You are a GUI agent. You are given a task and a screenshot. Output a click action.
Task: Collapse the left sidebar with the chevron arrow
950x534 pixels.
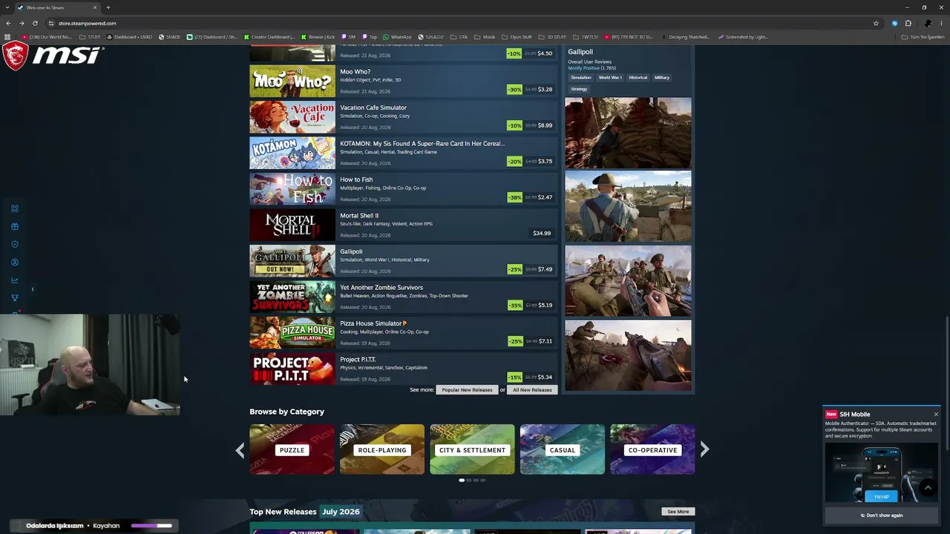coord(33,289)
